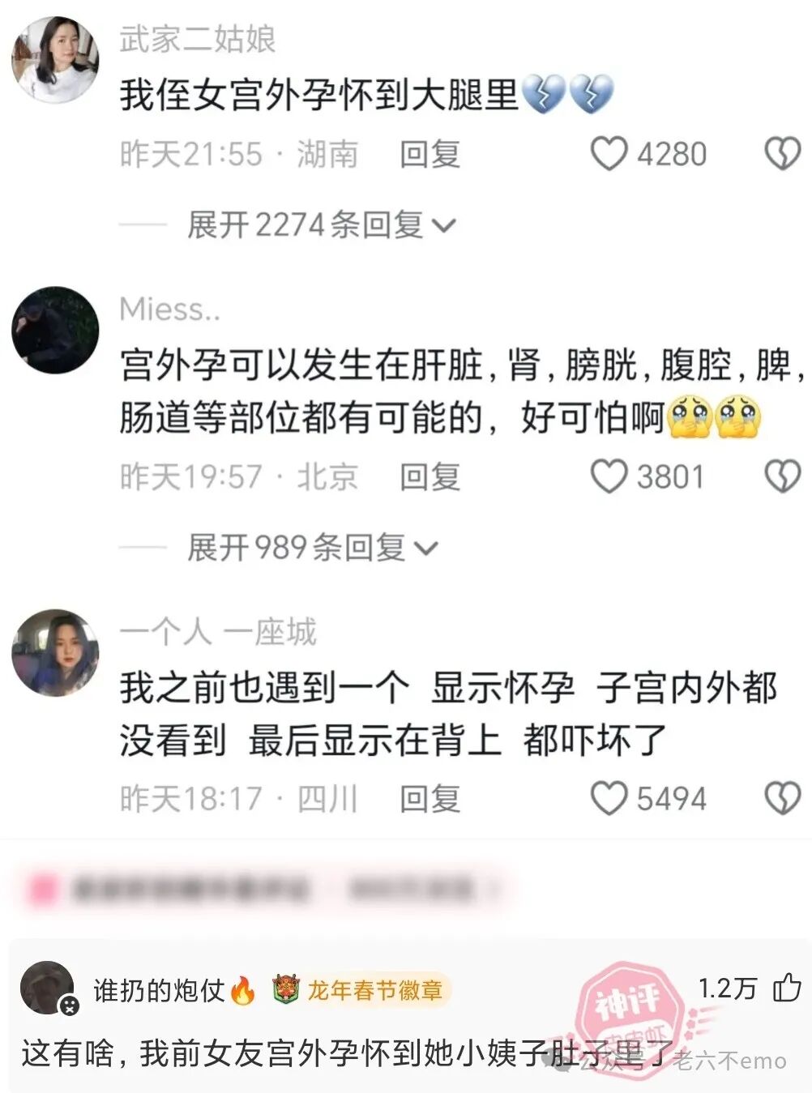812x1093 pixels.
Task: Expand 2274 replies under first comment
Action: (322, 224)
